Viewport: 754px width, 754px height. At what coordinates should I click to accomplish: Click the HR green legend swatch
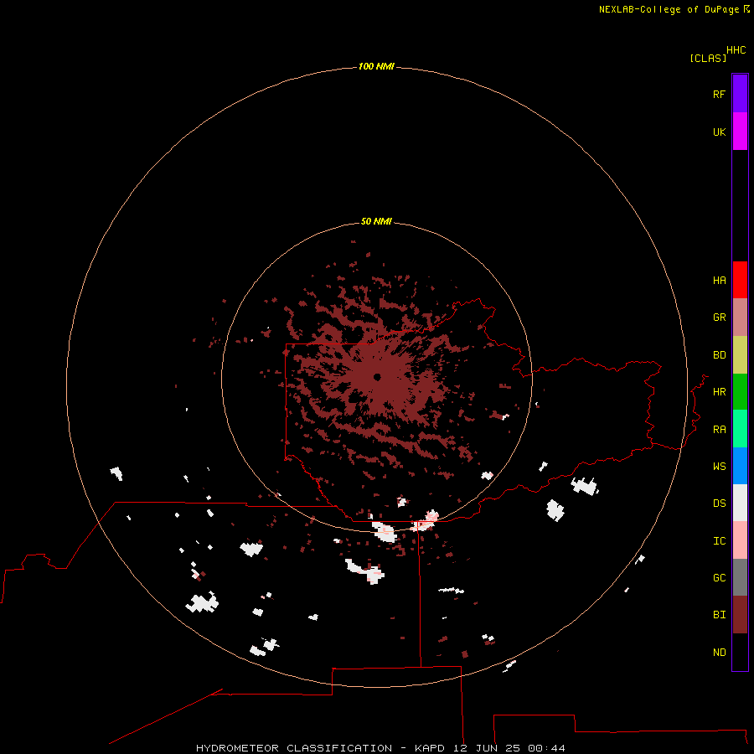point(740,392)
